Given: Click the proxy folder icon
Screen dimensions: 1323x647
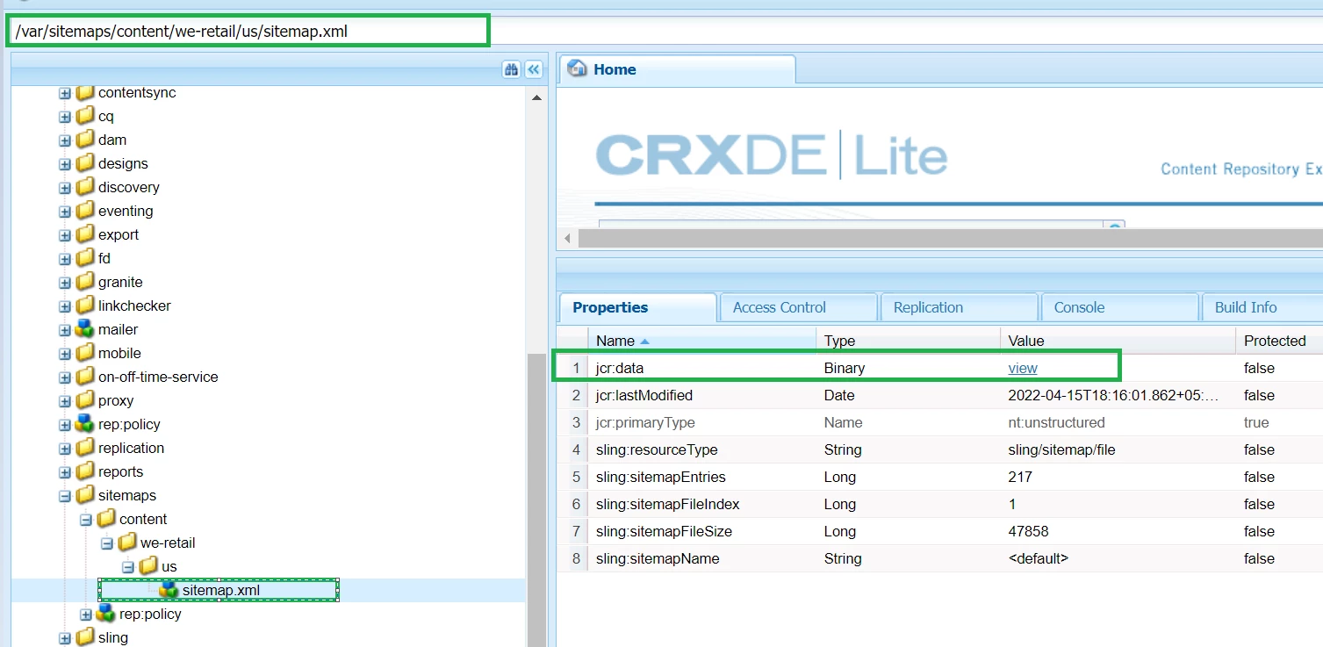Looking at the screenshot, I should (x=84, y=400).
